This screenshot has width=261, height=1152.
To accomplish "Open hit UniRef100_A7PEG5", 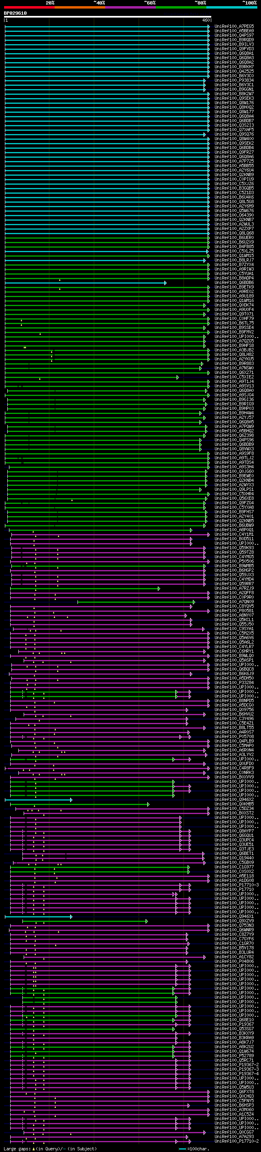I will [x=234, y=27].
